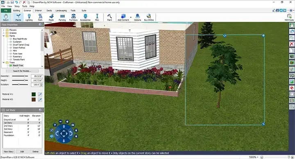The image size is (295, 159).
Task: Activate the Select hand tool
Action: pos(6,17)
